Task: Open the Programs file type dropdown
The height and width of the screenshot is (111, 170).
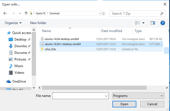Action: [x=138, y=96]
